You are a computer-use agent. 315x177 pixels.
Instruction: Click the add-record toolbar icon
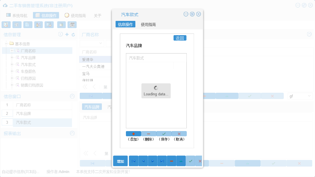[61, 25]
